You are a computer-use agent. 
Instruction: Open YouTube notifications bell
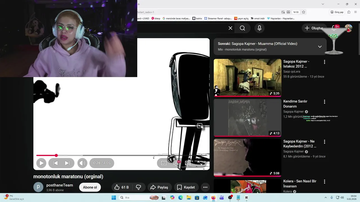pos(334,28)
